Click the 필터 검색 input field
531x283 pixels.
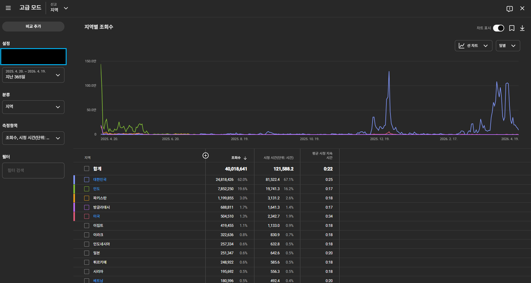point(33,170)
